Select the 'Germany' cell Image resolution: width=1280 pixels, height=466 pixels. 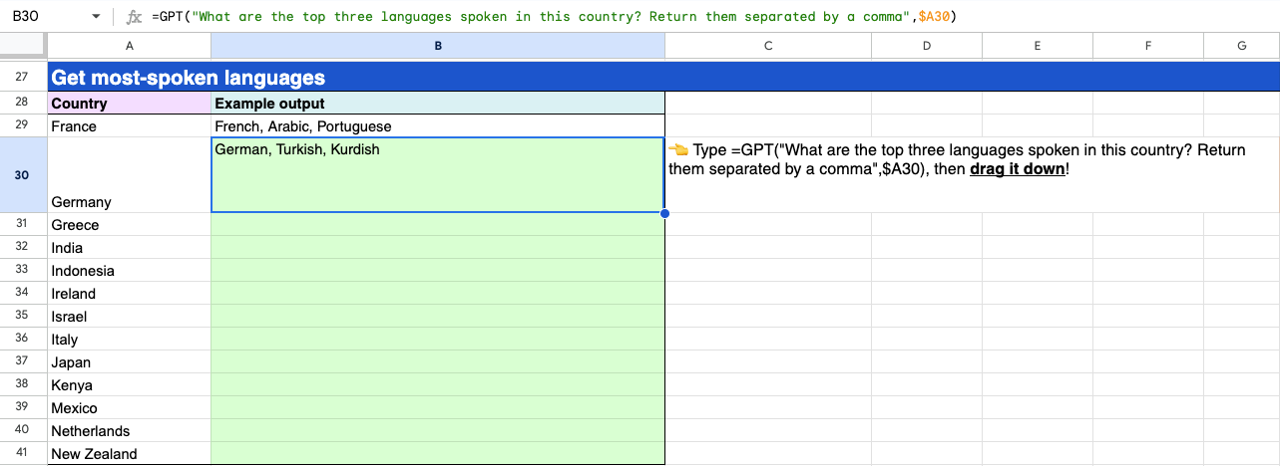pyautogui.click(x=129, y=175)
